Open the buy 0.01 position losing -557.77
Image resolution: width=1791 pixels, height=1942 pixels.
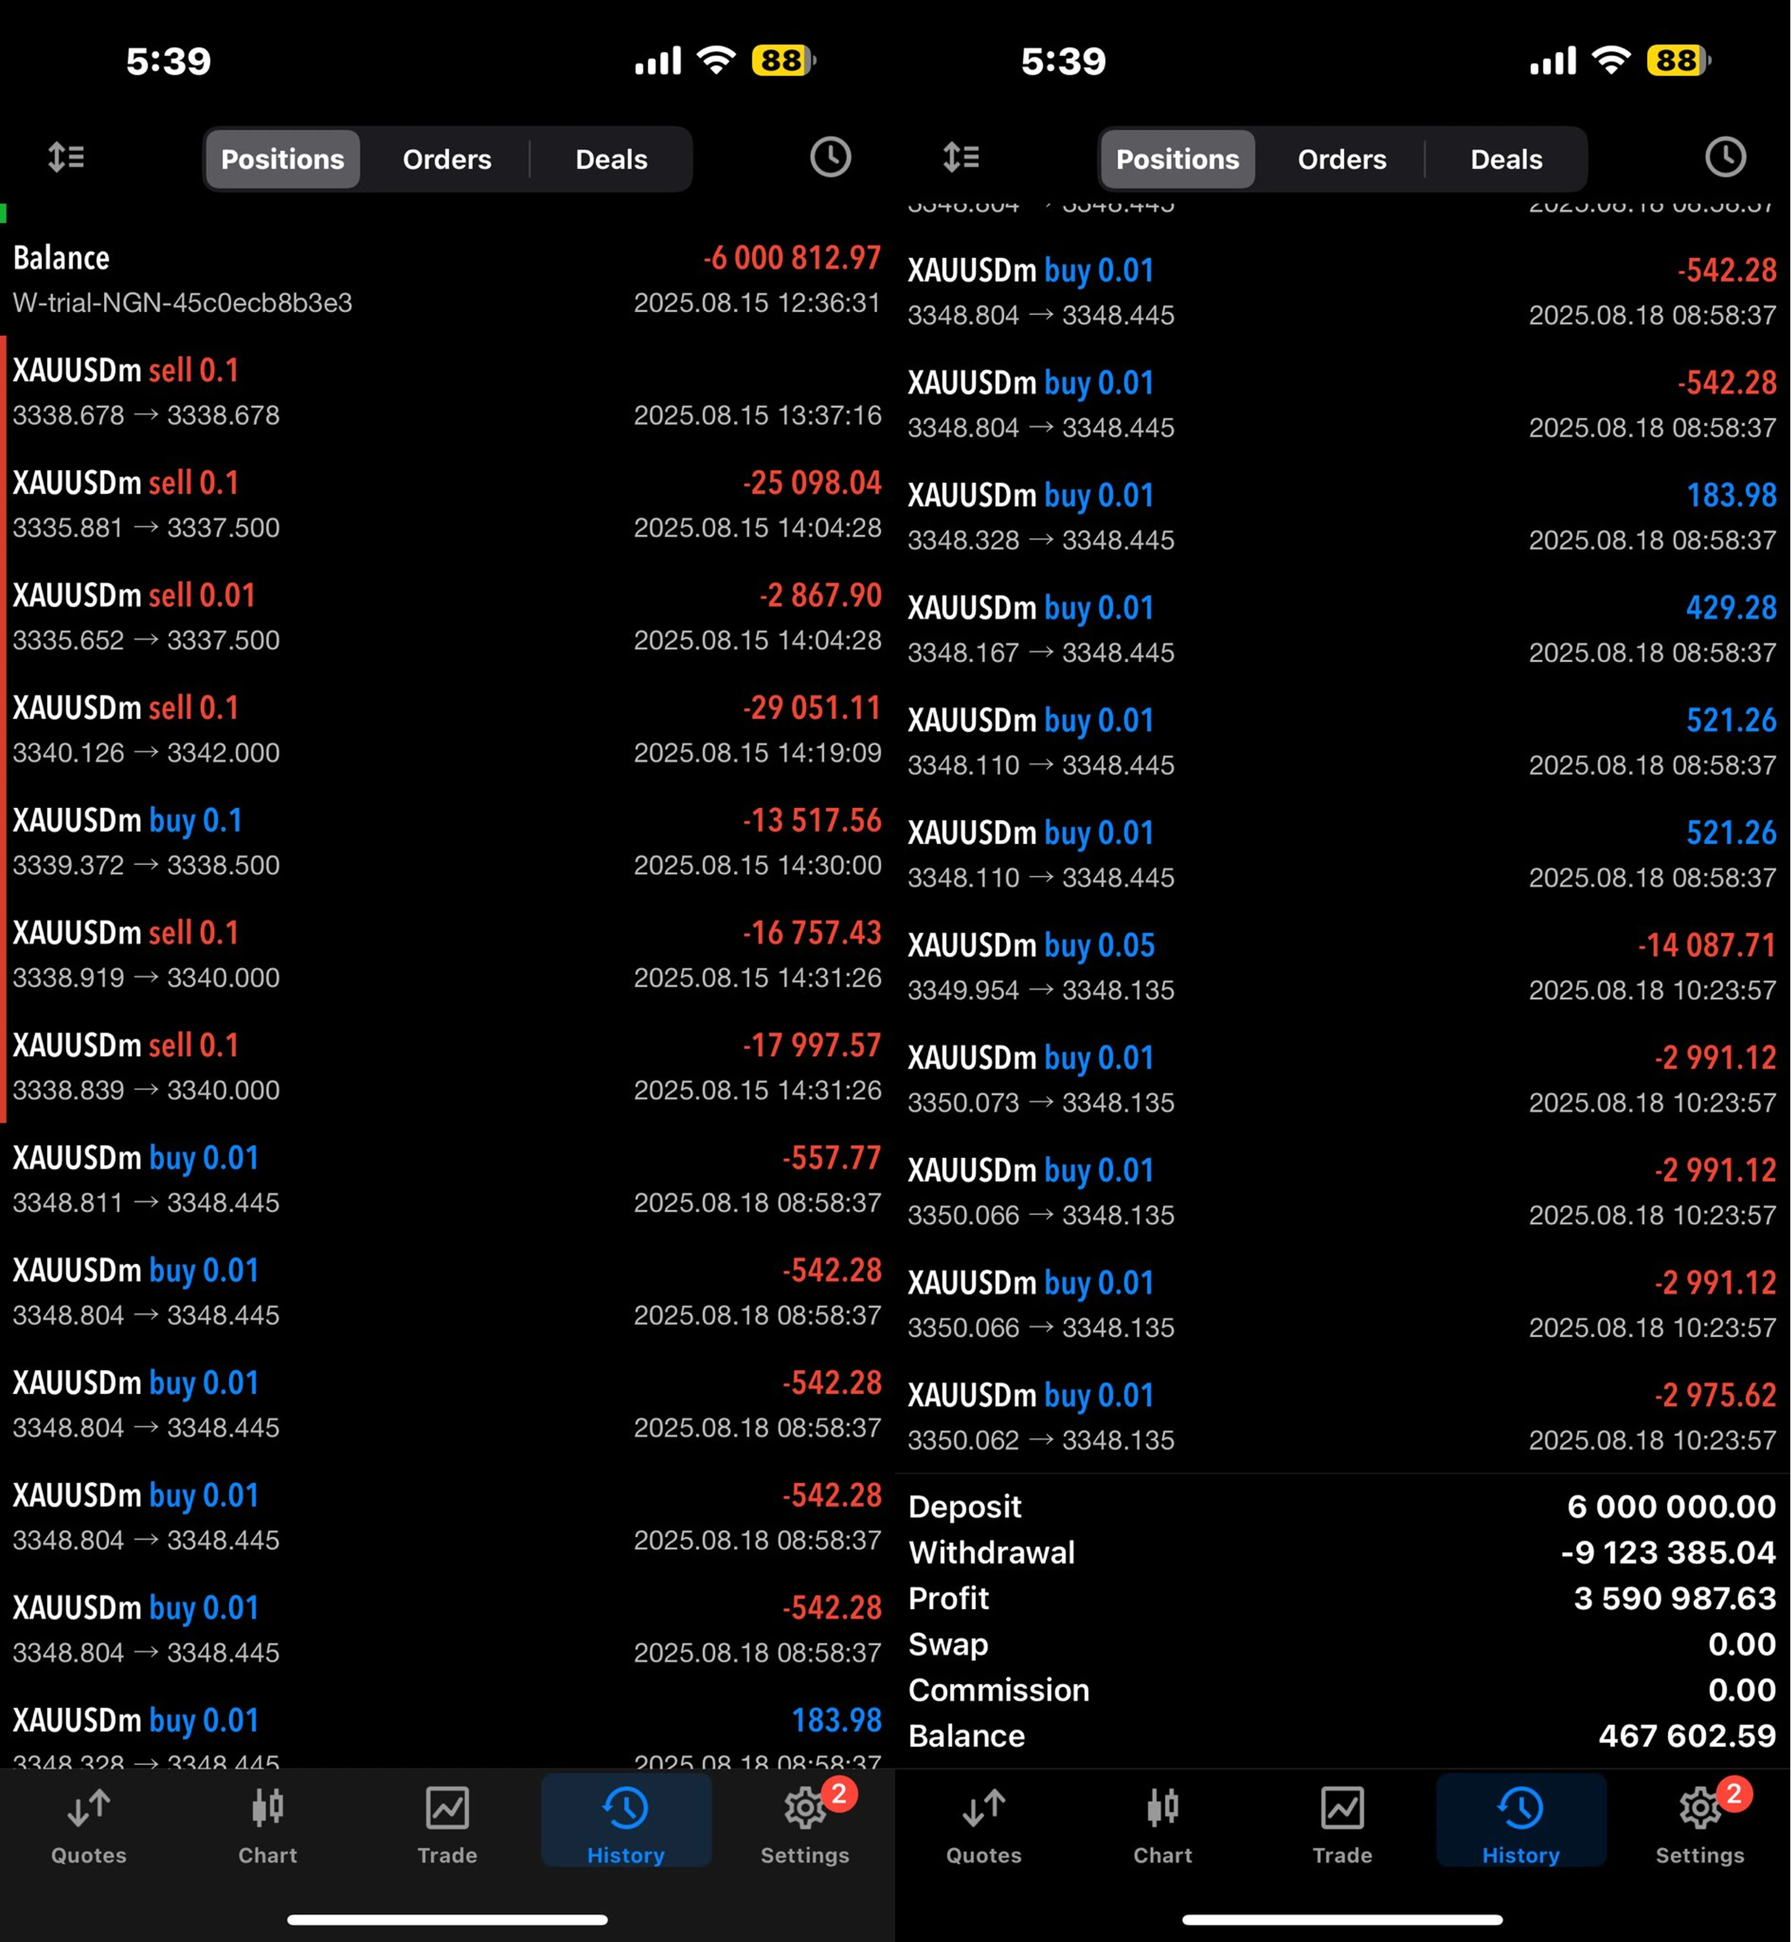click(x=447, y=1179)
